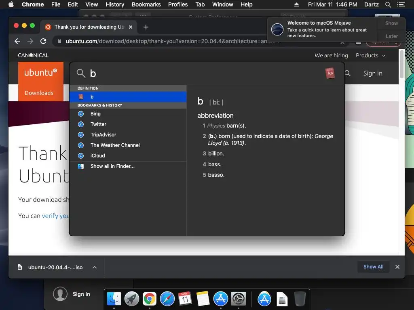The image size is (414, 310).
Task: Click Show on the Mojave notification
Action: pyautogui.click(x=391, y=23)
